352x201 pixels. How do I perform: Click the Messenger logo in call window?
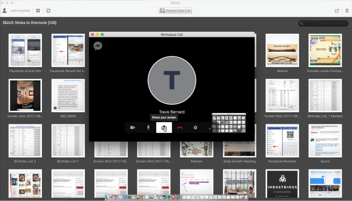click(98, 46)
